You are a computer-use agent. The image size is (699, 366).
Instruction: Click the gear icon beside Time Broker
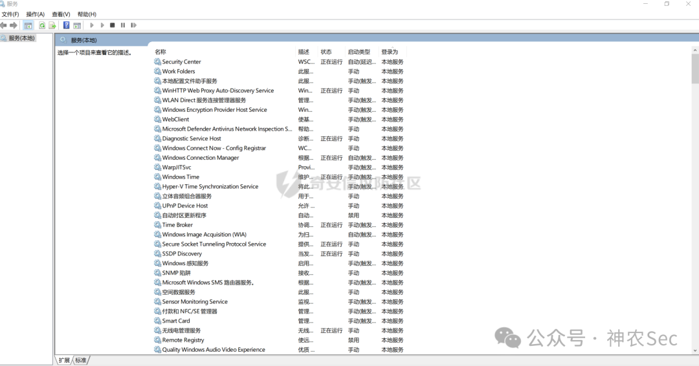tap(157, 225)
